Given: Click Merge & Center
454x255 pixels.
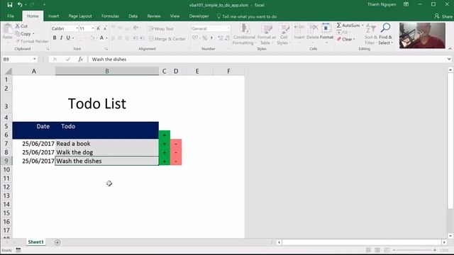Looking at the screenshot, I should tap(167, 39).
